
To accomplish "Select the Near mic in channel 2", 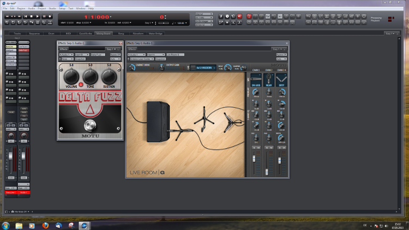I will [269, 80].
